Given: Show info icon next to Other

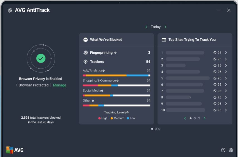Looking at the screenshot, I should coord(93,101).
